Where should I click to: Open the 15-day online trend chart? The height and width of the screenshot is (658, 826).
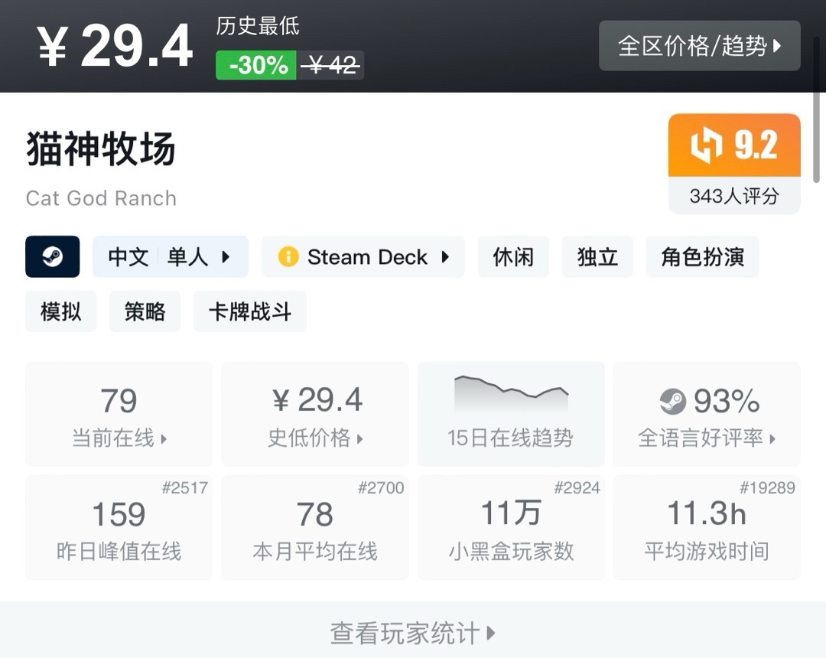[511, 414]
